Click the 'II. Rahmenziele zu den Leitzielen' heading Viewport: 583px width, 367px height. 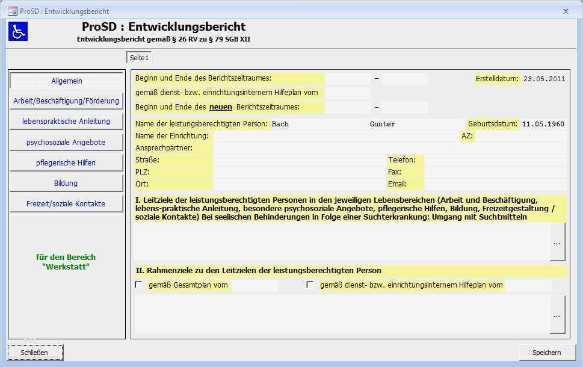click(x=258, y=271)
